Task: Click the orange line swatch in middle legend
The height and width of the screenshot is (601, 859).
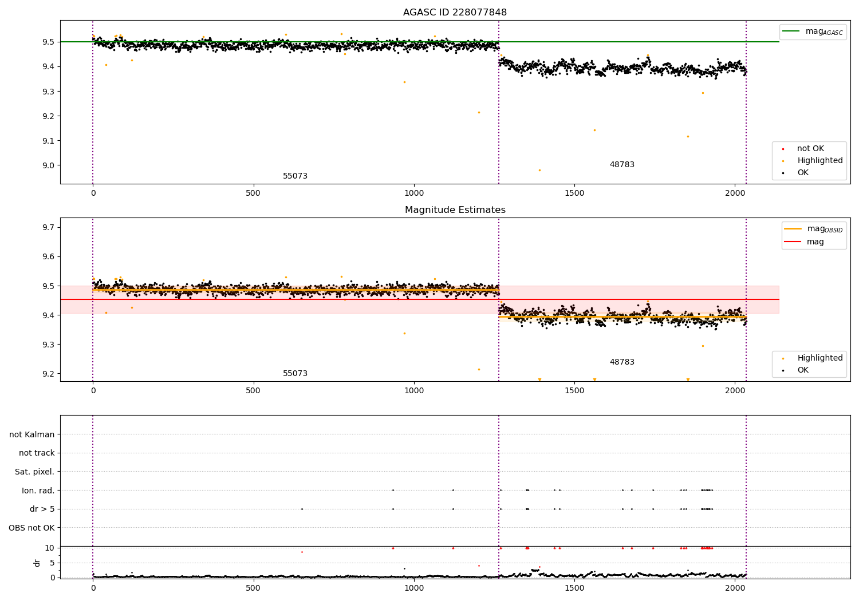Action: pyautogui.click(x=793, y=229)
